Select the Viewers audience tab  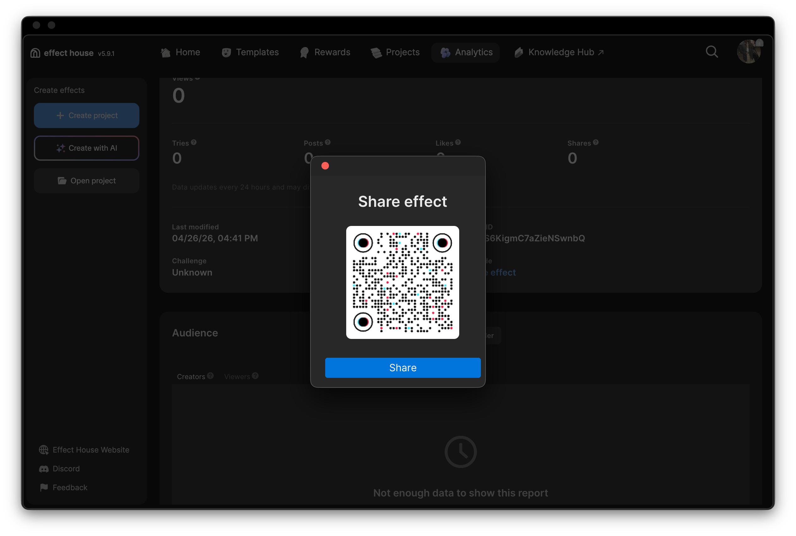(x=237, y=376)
